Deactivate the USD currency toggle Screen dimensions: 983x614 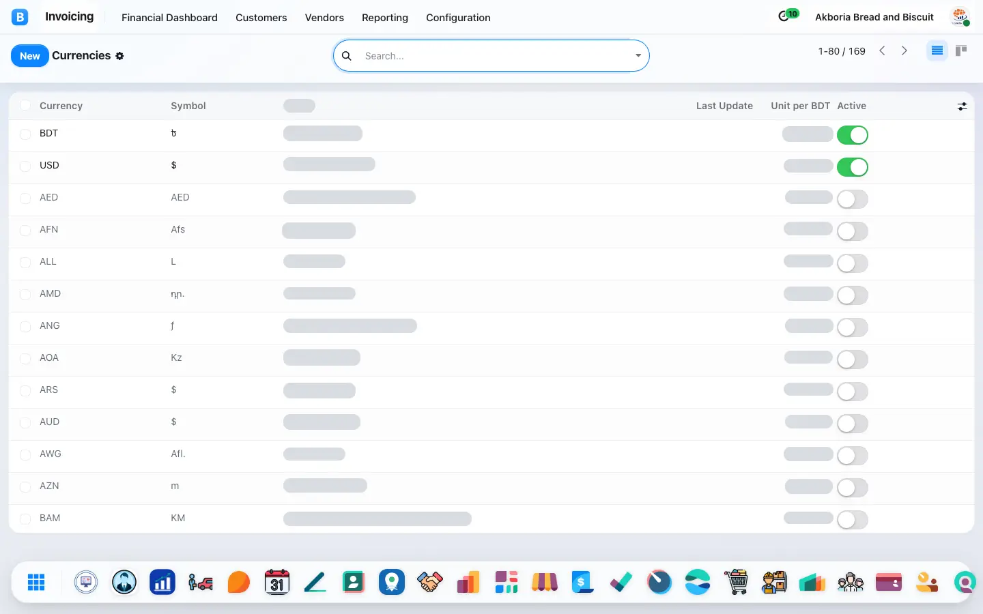pyautogui.click(x=853, y=167)
